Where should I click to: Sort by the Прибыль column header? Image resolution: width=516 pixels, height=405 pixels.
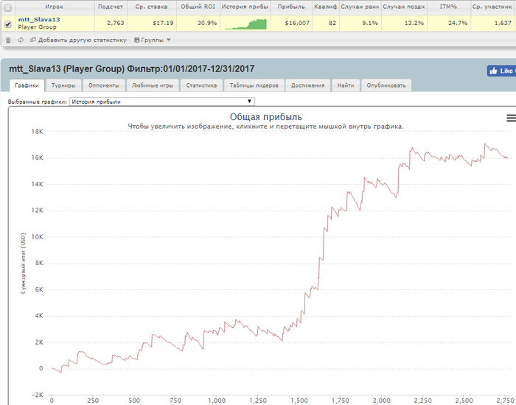[x=291, y=7]
